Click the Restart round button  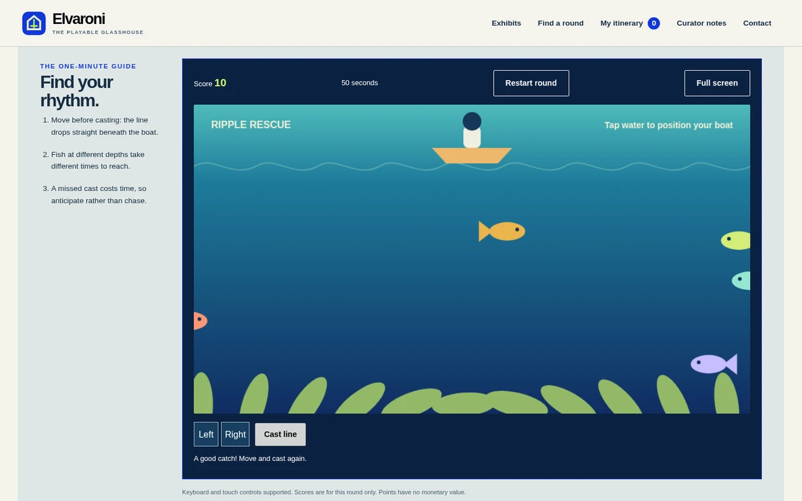coord(531,83)
